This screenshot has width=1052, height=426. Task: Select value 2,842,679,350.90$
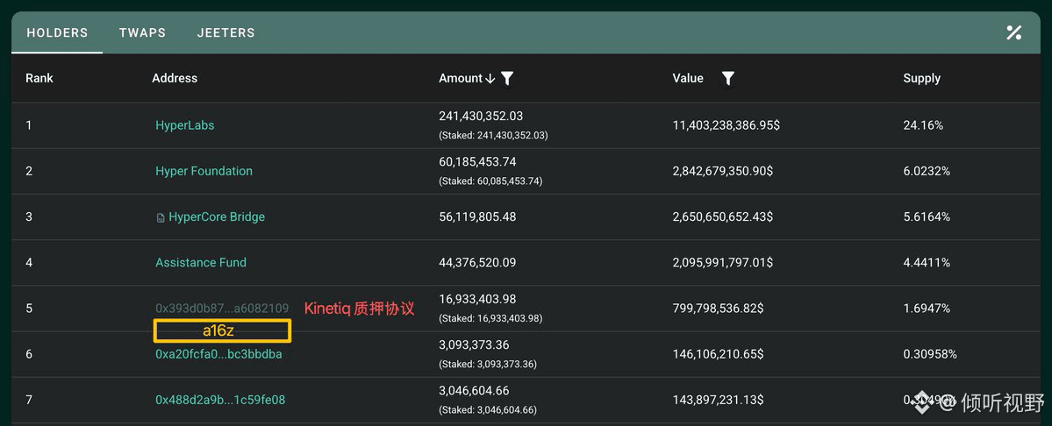point(723,171)
